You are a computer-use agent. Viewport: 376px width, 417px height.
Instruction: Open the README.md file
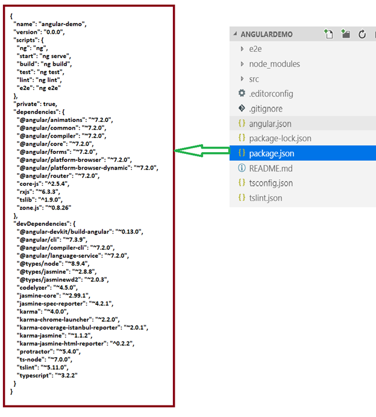pos(271,168)
